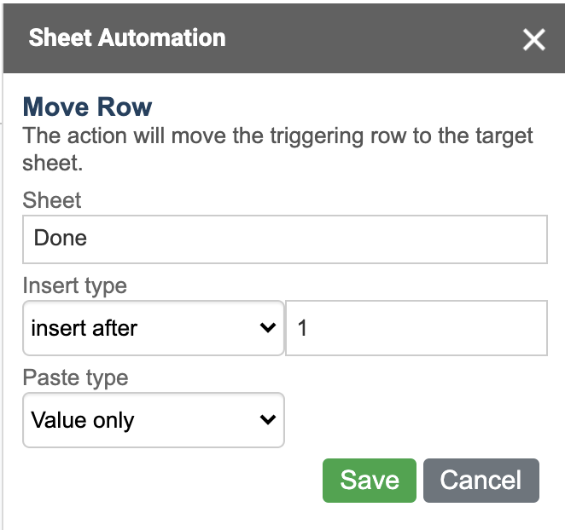Open the insert after dropdown
This screenshot has height=530, width=565.
[x=154, y=328]
